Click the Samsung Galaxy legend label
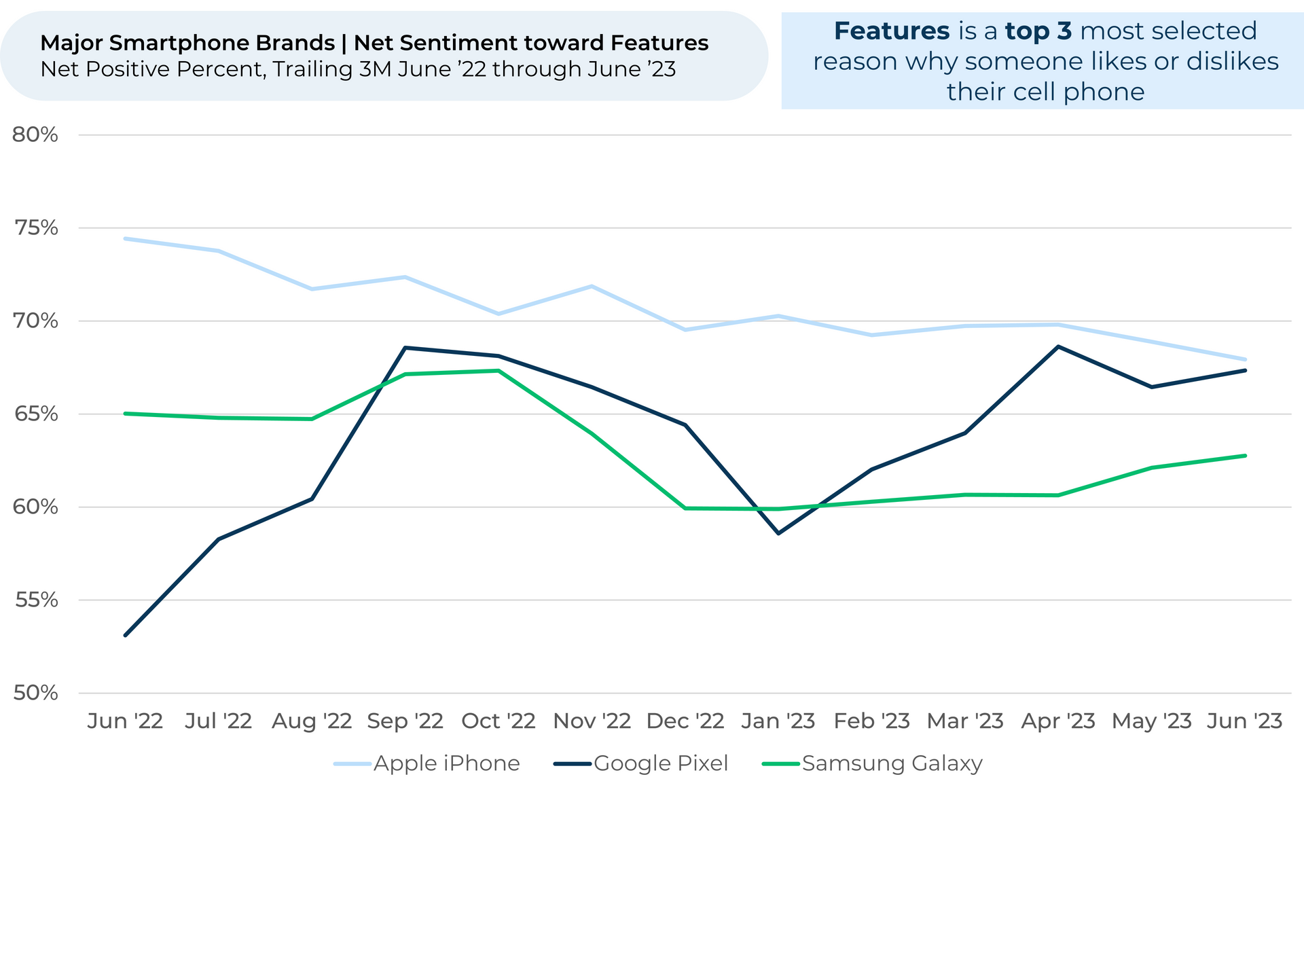Image resolution: width=1304 pixels, height=978 pixels. 892,764
